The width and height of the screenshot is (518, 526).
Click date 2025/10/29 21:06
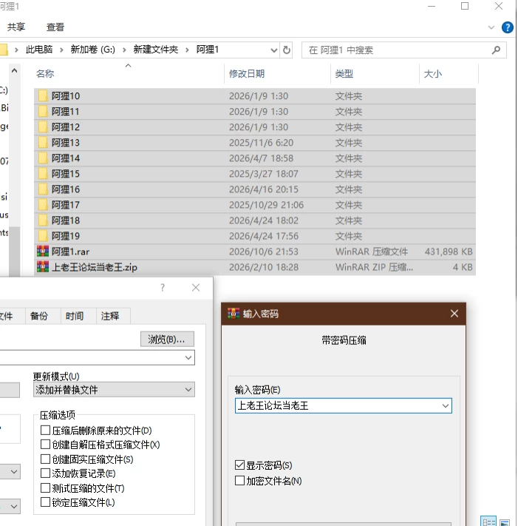(x=266, y=205)
